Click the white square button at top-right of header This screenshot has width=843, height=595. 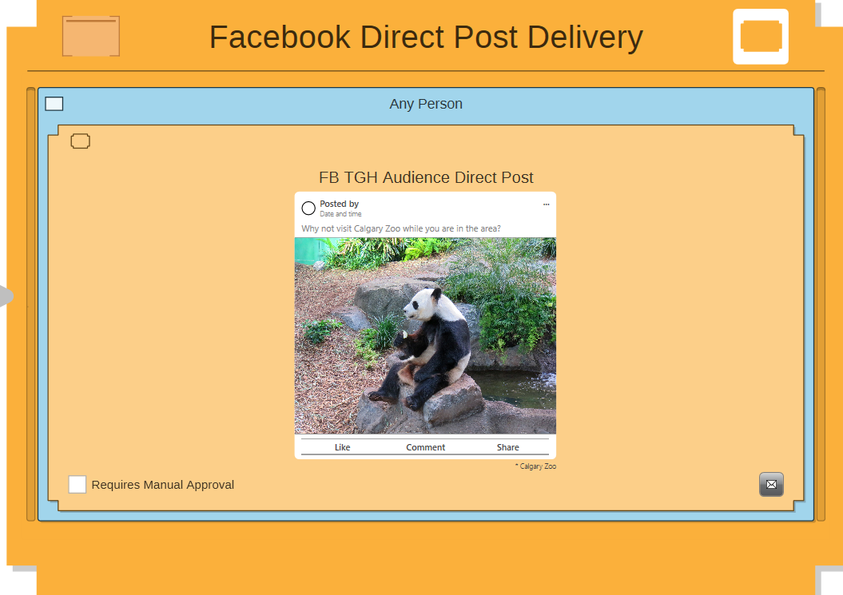point(761,37)
